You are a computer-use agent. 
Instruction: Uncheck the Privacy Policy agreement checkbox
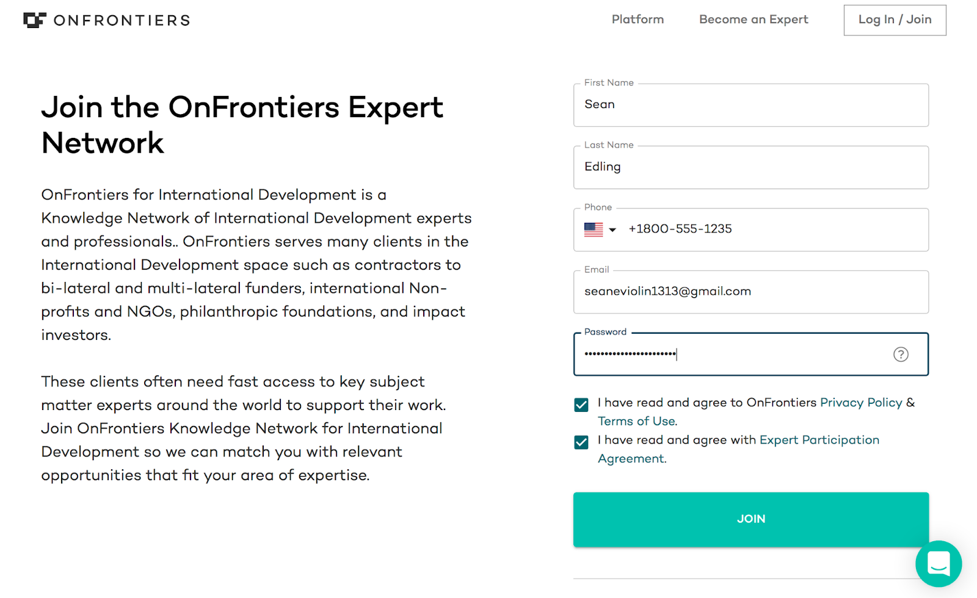pos(581,405)
